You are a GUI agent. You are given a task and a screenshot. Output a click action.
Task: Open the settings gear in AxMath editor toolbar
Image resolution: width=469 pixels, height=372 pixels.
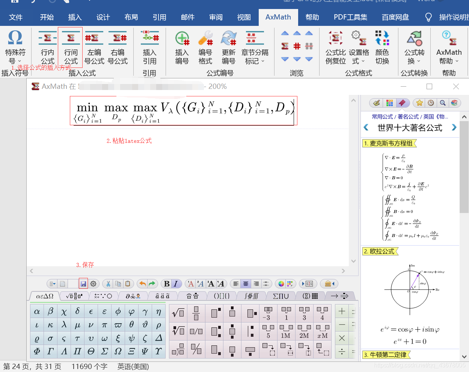tap(93, 284)
